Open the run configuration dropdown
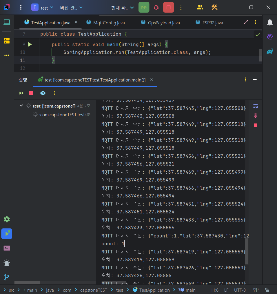 coord(122,8)
